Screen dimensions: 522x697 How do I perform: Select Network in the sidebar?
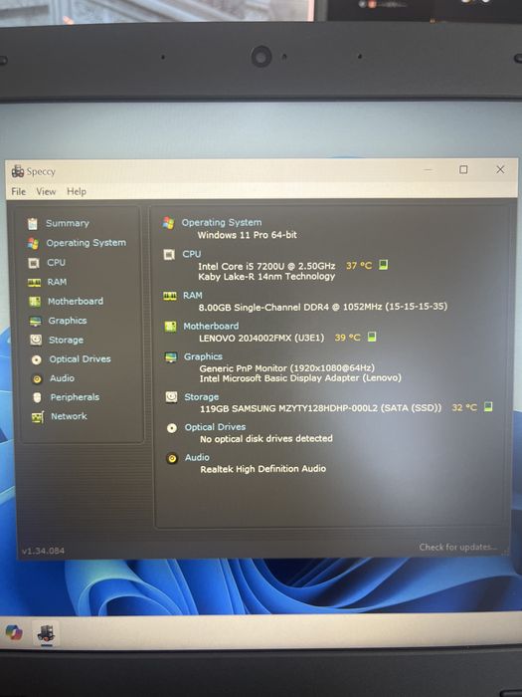(x=69, y=416)
